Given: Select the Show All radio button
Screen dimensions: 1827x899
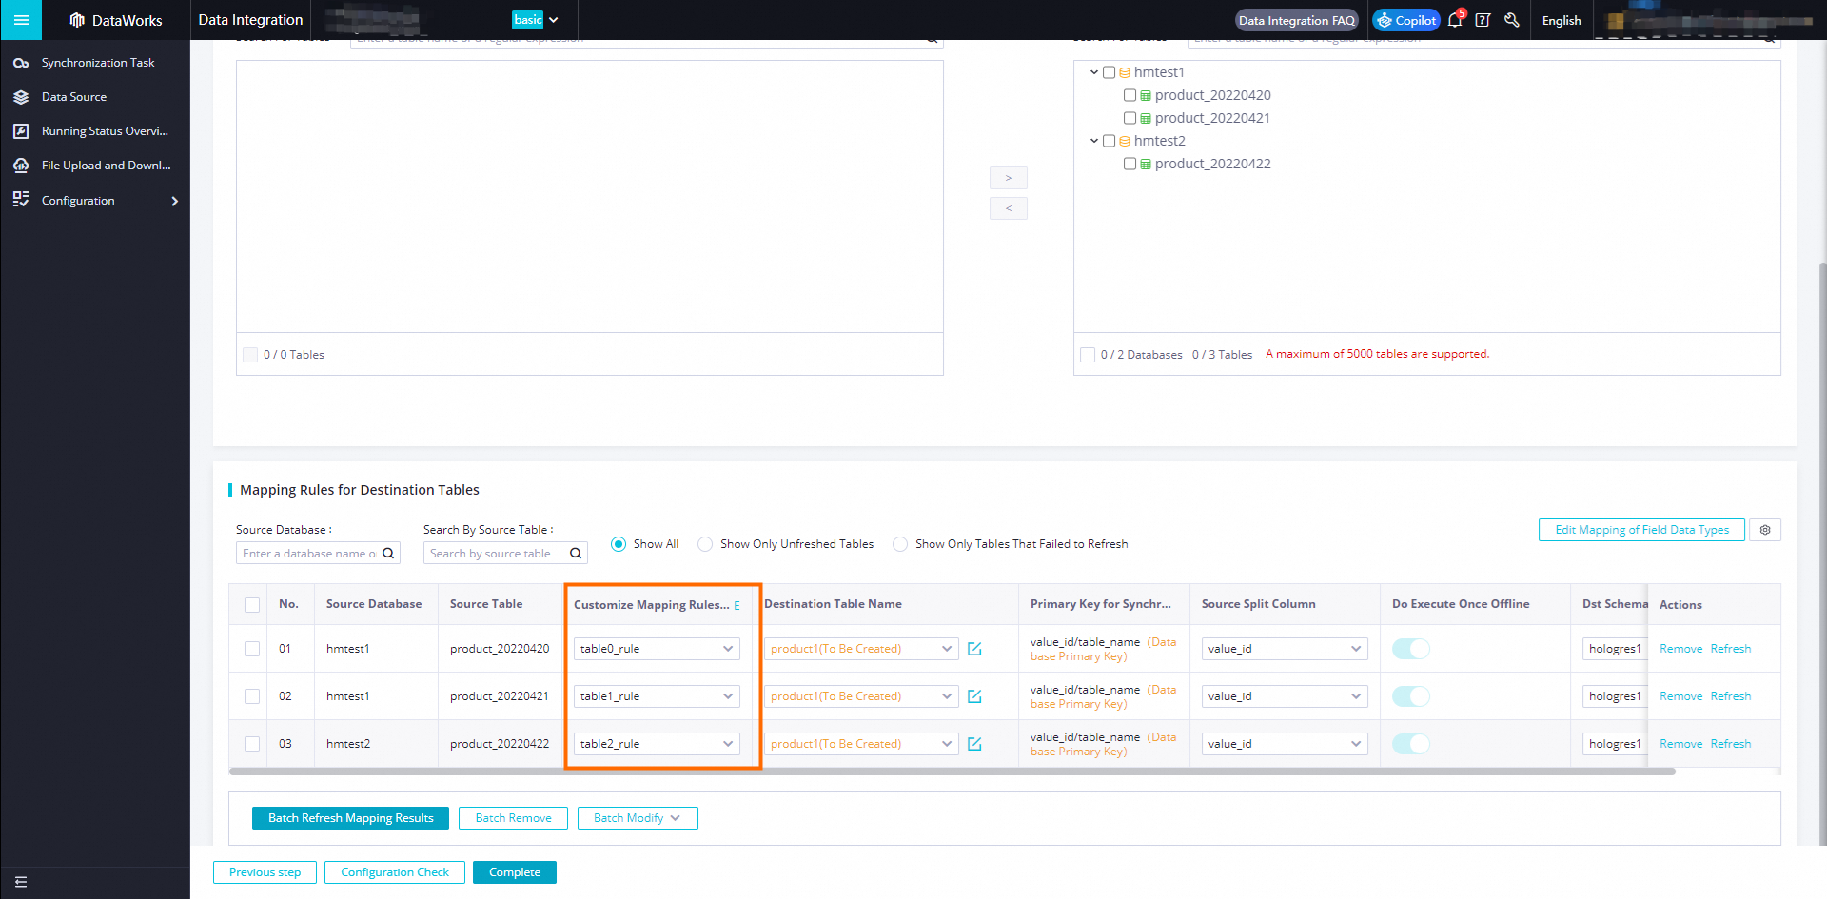Looking at the screenshot, I should tap(619, 544).
